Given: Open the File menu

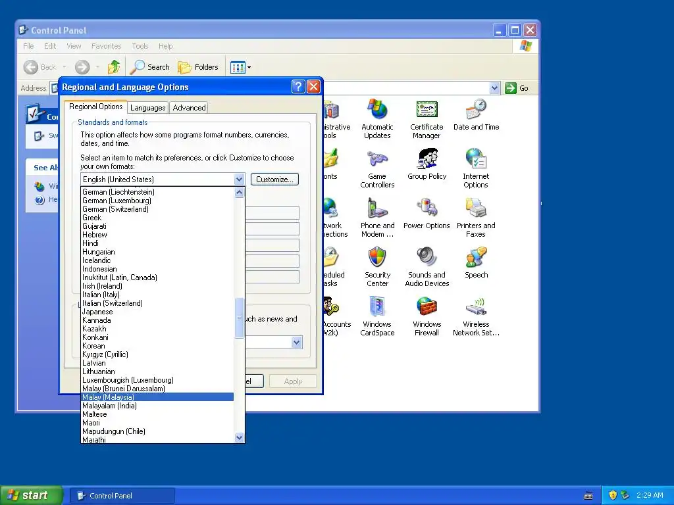Looking at the screenshot, I should point(28,46).
